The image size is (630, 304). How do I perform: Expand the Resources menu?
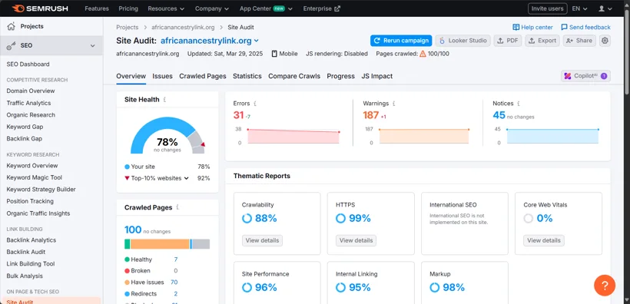tap(166, 8)
